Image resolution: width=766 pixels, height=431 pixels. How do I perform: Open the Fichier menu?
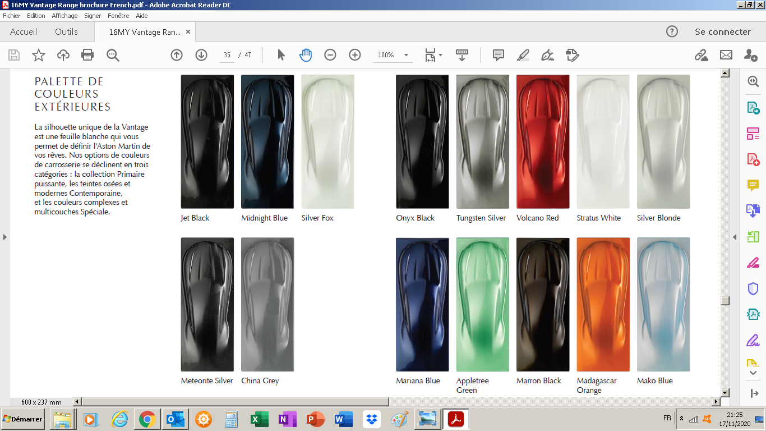12,16
